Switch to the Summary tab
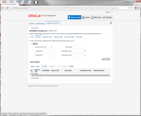The height and width of the screenshot is (116, 141). click(32, 37)
